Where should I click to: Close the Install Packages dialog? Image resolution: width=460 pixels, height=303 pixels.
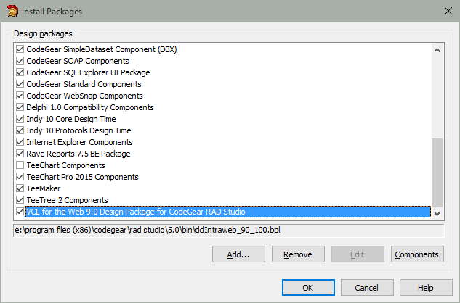tap(448, 11)
